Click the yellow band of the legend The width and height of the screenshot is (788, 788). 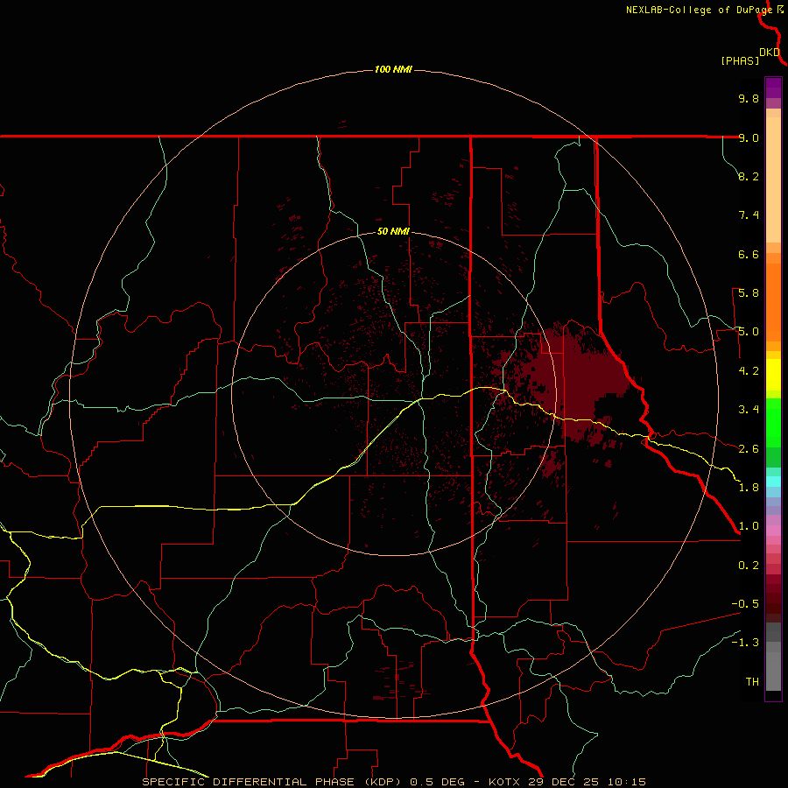click(773, 375)
